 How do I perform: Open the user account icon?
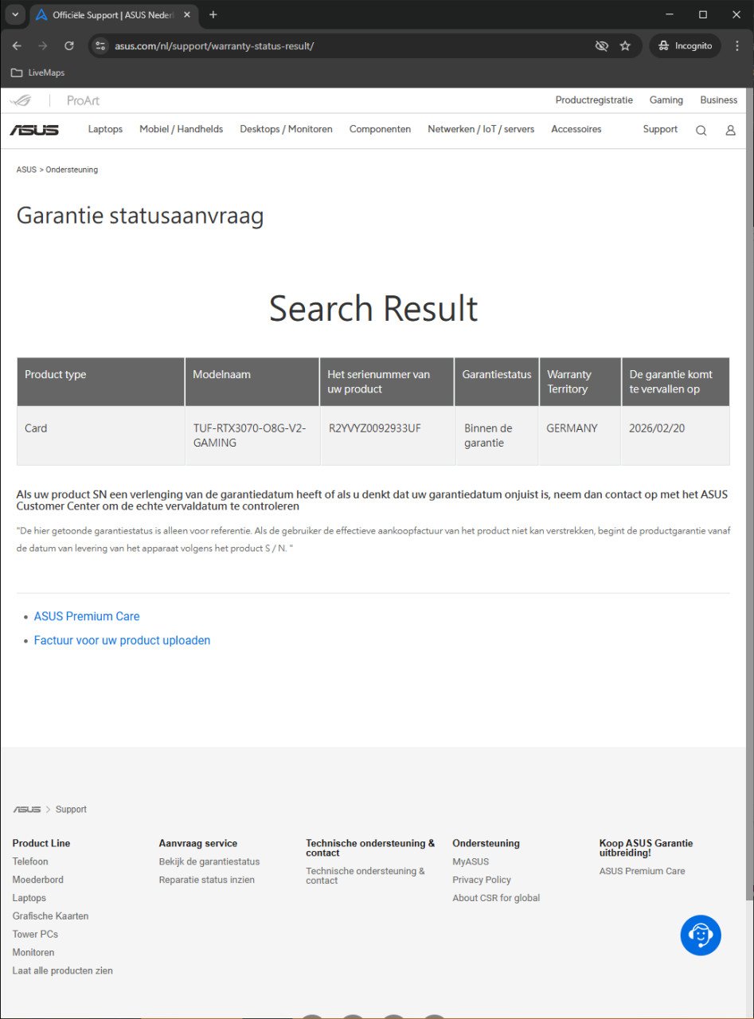click(x=730, y=131)
